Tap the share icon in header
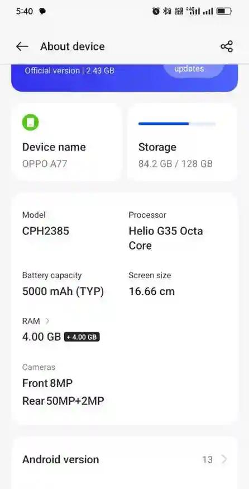This screenshot has height=489, width=249. [227, 46]
